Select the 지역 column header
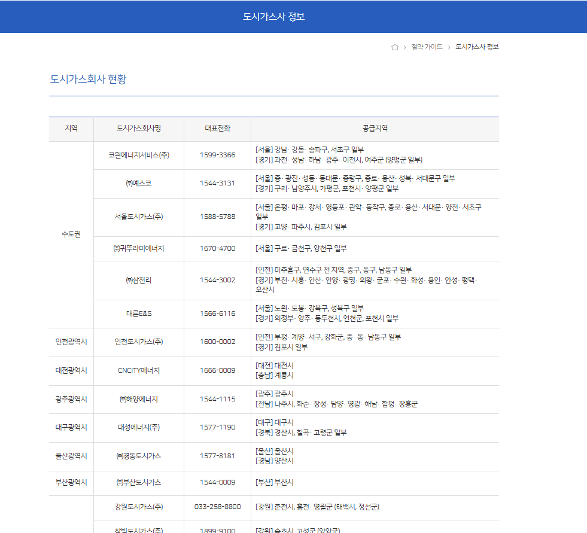 coord(71,129)
